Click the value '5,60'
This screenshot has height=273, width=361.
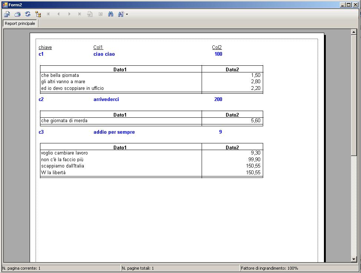pos(256,120)
